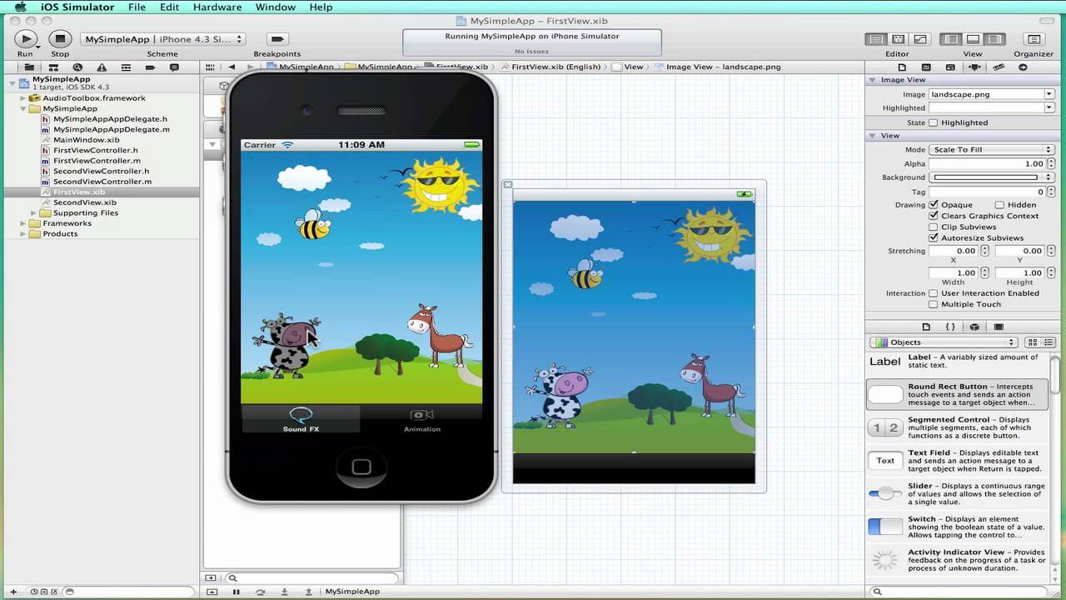Show the File Template library
This screenshot has width=1066, height=600.
point(926,327)
